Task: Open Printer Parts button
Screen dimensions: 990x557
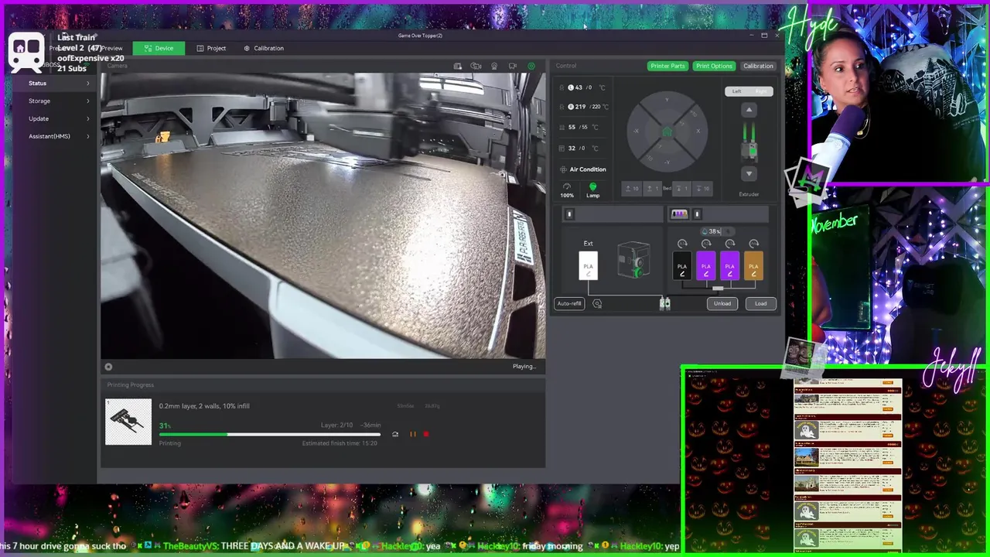Action: pos(667,66)
